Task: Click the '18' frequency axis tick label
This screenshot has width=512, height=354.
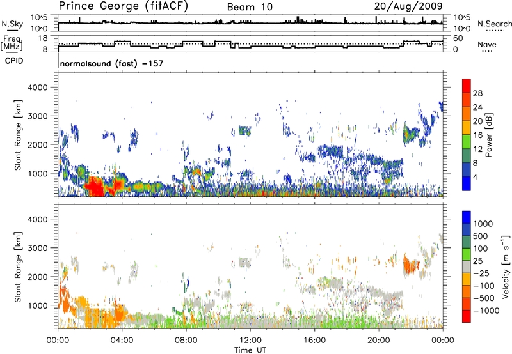Action: [x=43, y=38]
